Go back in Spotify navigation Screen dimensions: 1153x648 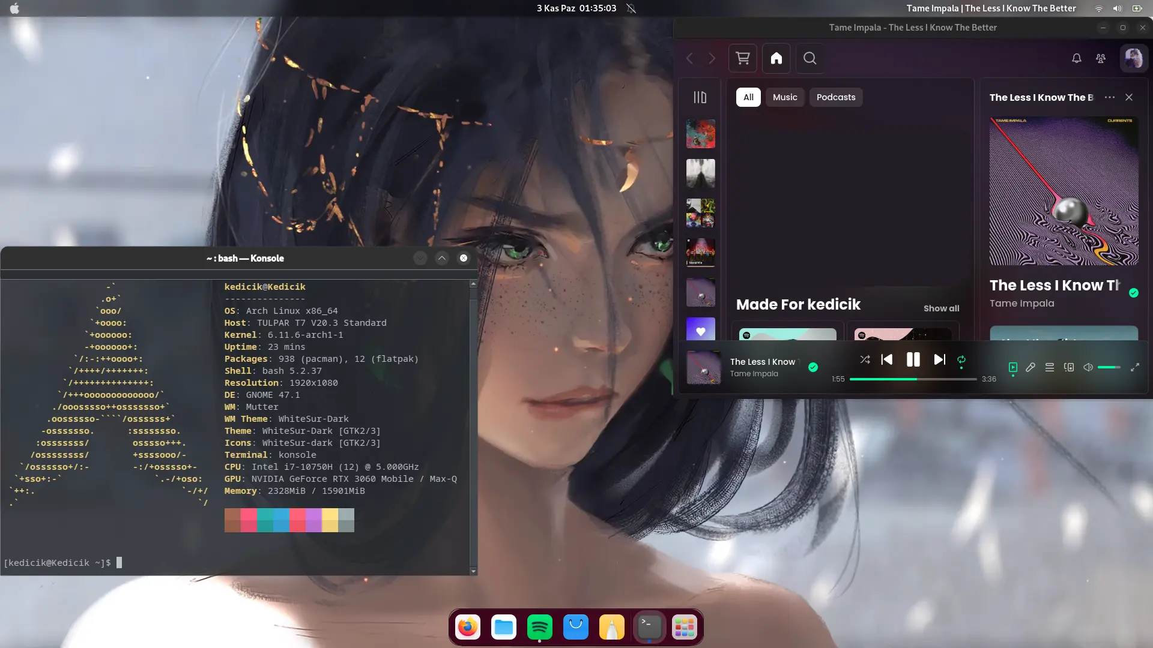pos(690,58)
